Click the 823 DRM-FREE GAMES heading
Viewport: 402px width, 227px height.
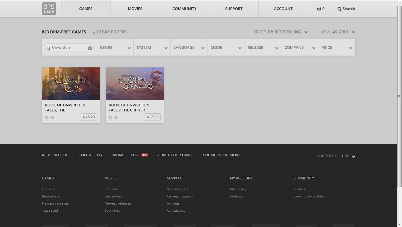[64, 32]
